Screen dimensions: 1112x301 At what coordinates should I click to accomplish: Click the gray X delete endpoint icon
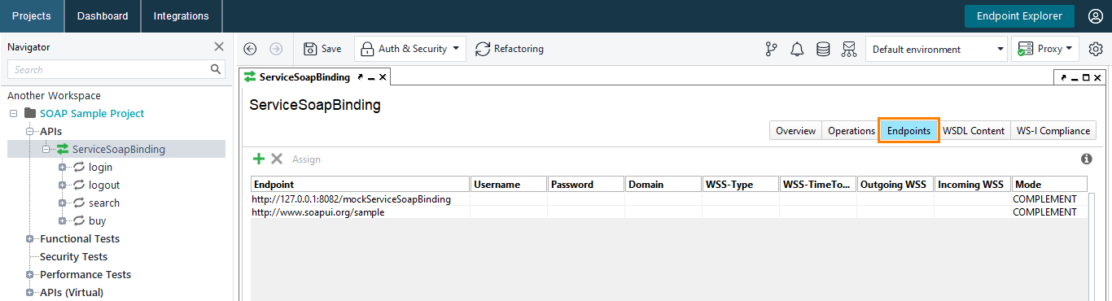pos(277,159)
